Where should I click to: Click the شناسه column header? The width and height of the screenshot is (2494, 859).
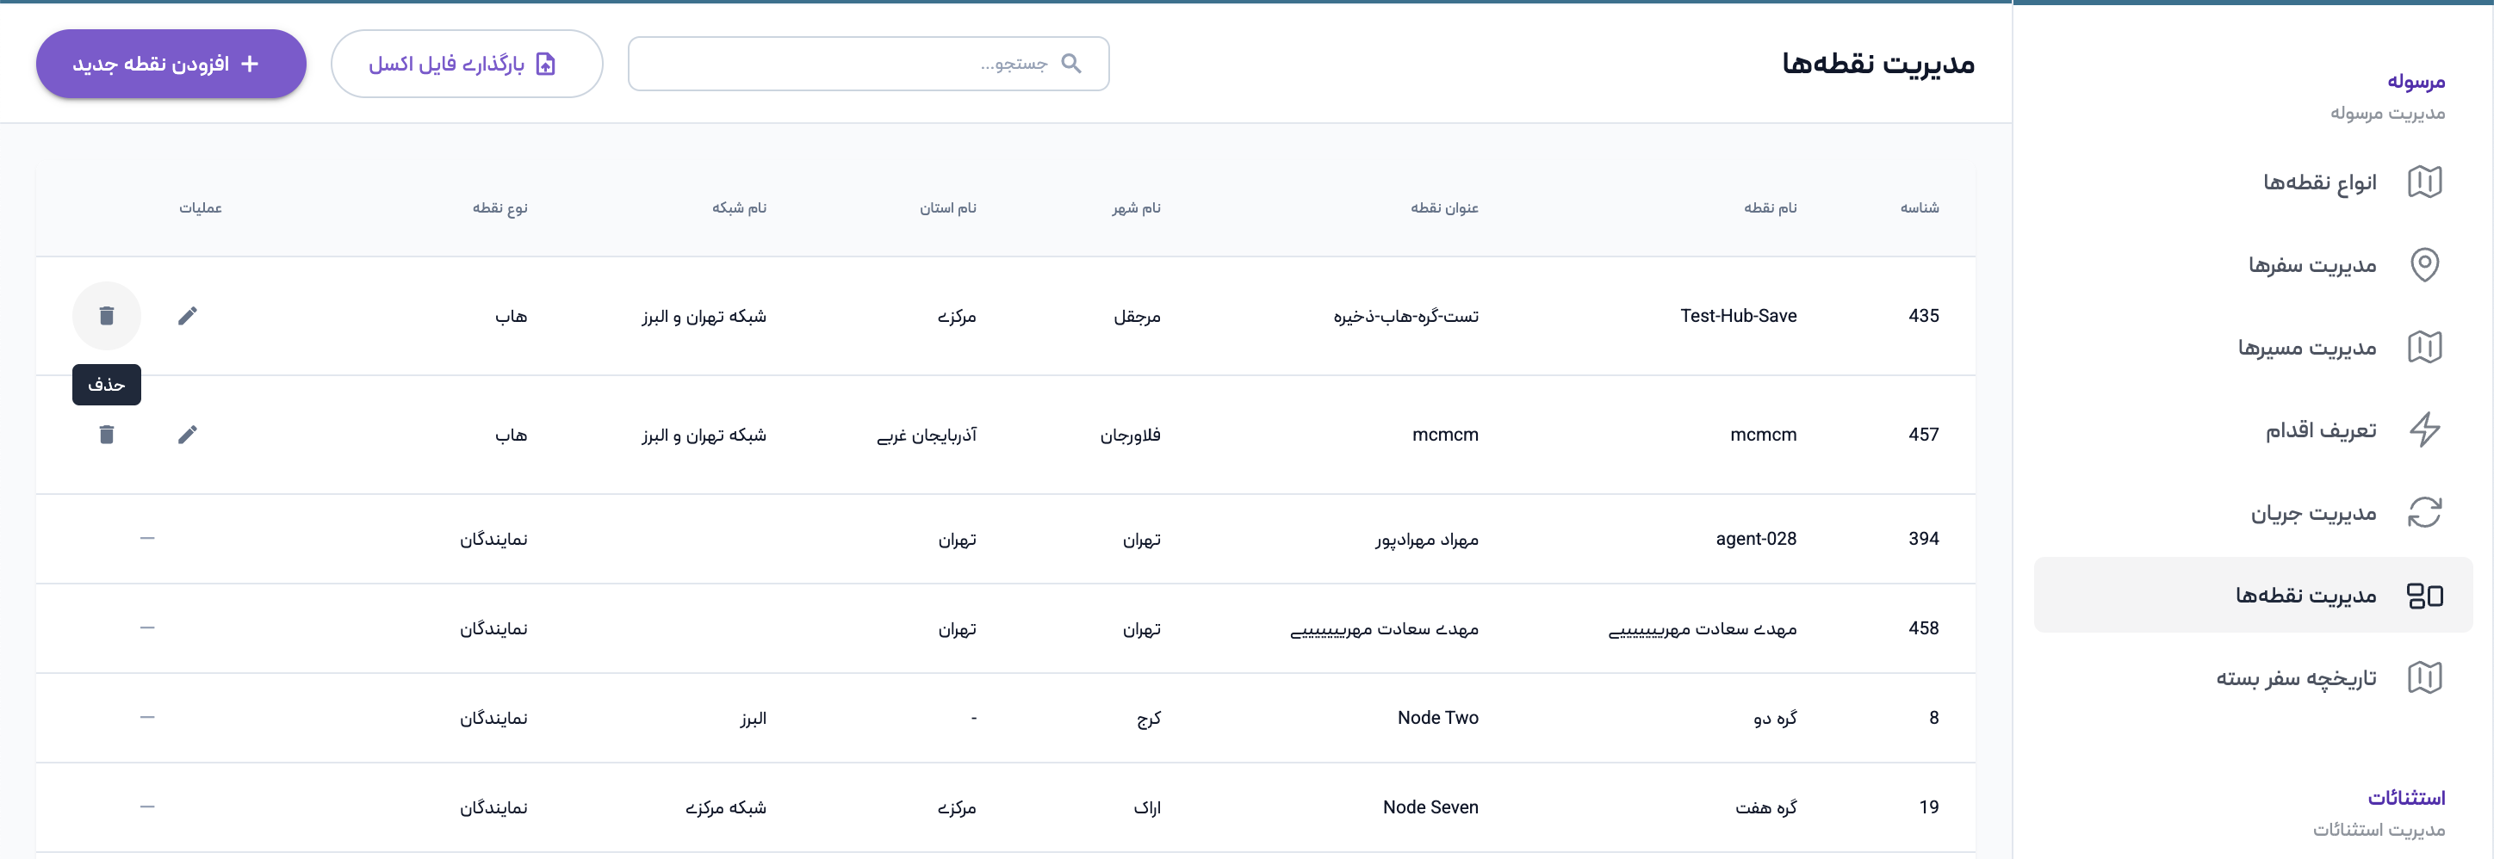pos(1919,208)
